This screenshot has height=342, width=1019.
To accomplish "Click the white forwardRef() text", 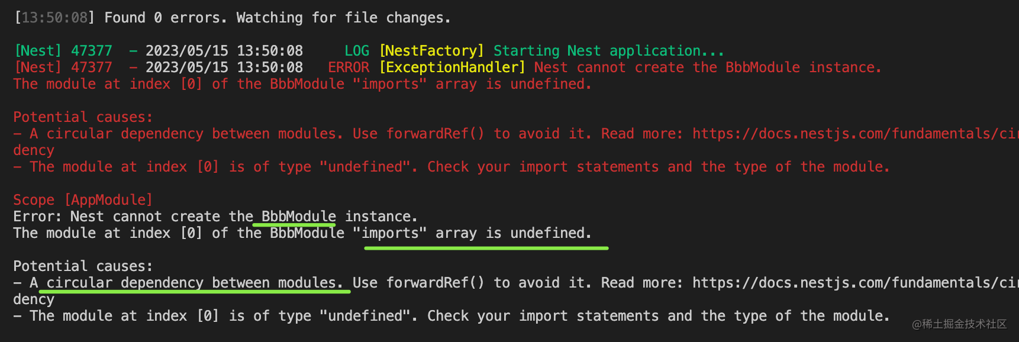I will 435,283.
